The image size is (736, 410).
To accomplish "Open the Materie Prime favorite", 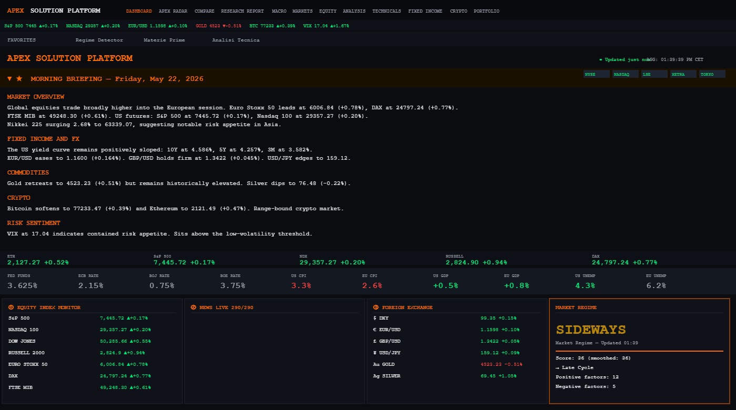I will coord(164,40).
